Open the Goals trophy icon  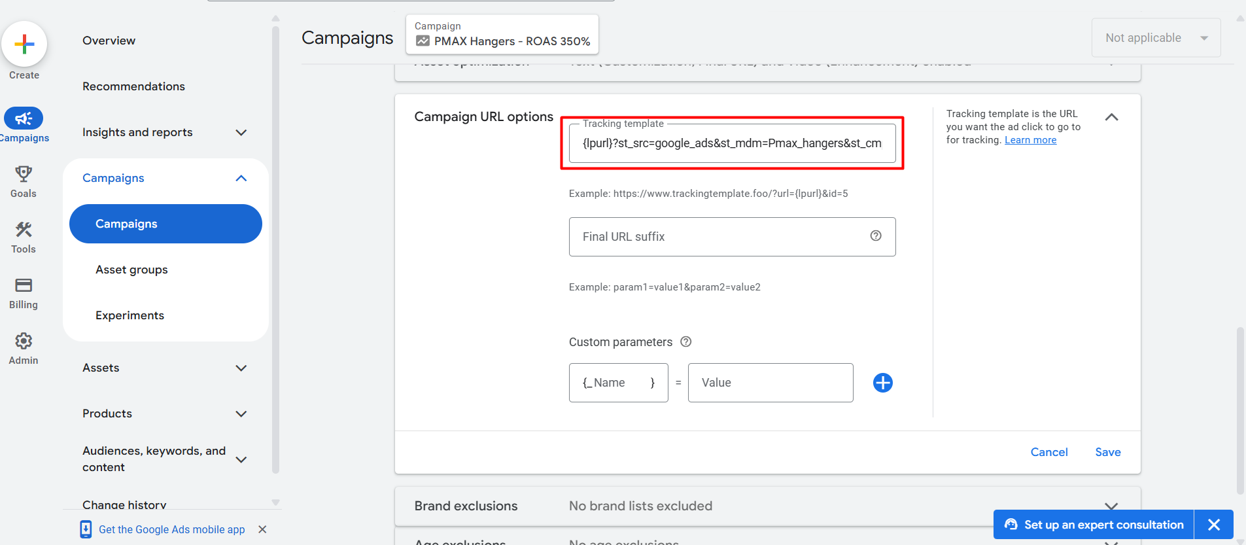[24, 173]
